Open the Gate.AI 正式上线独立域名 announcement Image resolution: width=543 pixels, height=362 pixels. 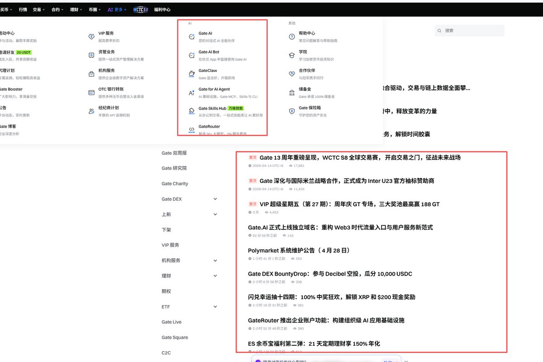pyautogui.click(x=340, y=227)
